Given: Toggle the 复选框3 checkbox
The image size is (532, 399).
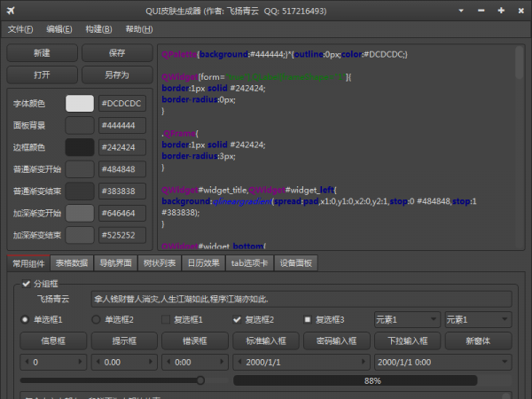Looking at the screenshot, I should tap(308, 319).
